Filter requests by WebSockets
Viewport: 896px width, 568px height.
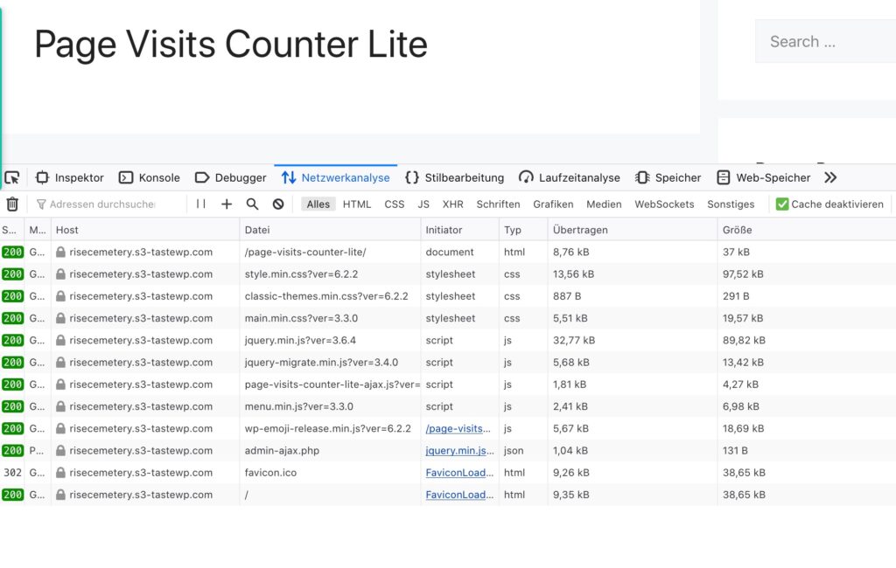point(665,204)
